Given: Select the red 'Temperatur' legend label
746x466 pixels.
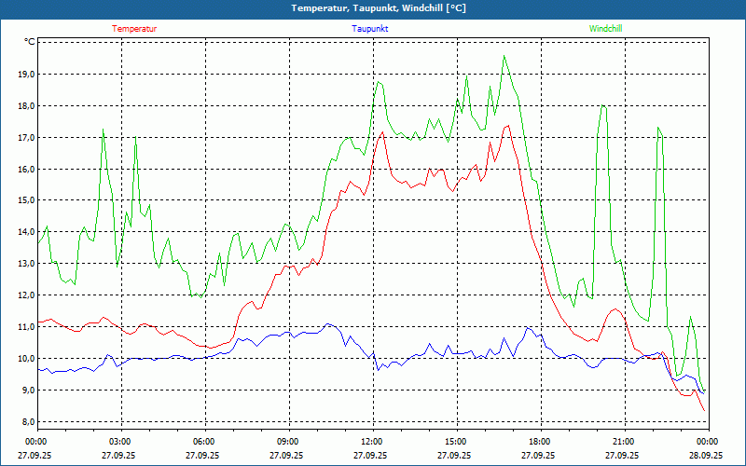Looking at the screenshot, I should tap(134, 29).
